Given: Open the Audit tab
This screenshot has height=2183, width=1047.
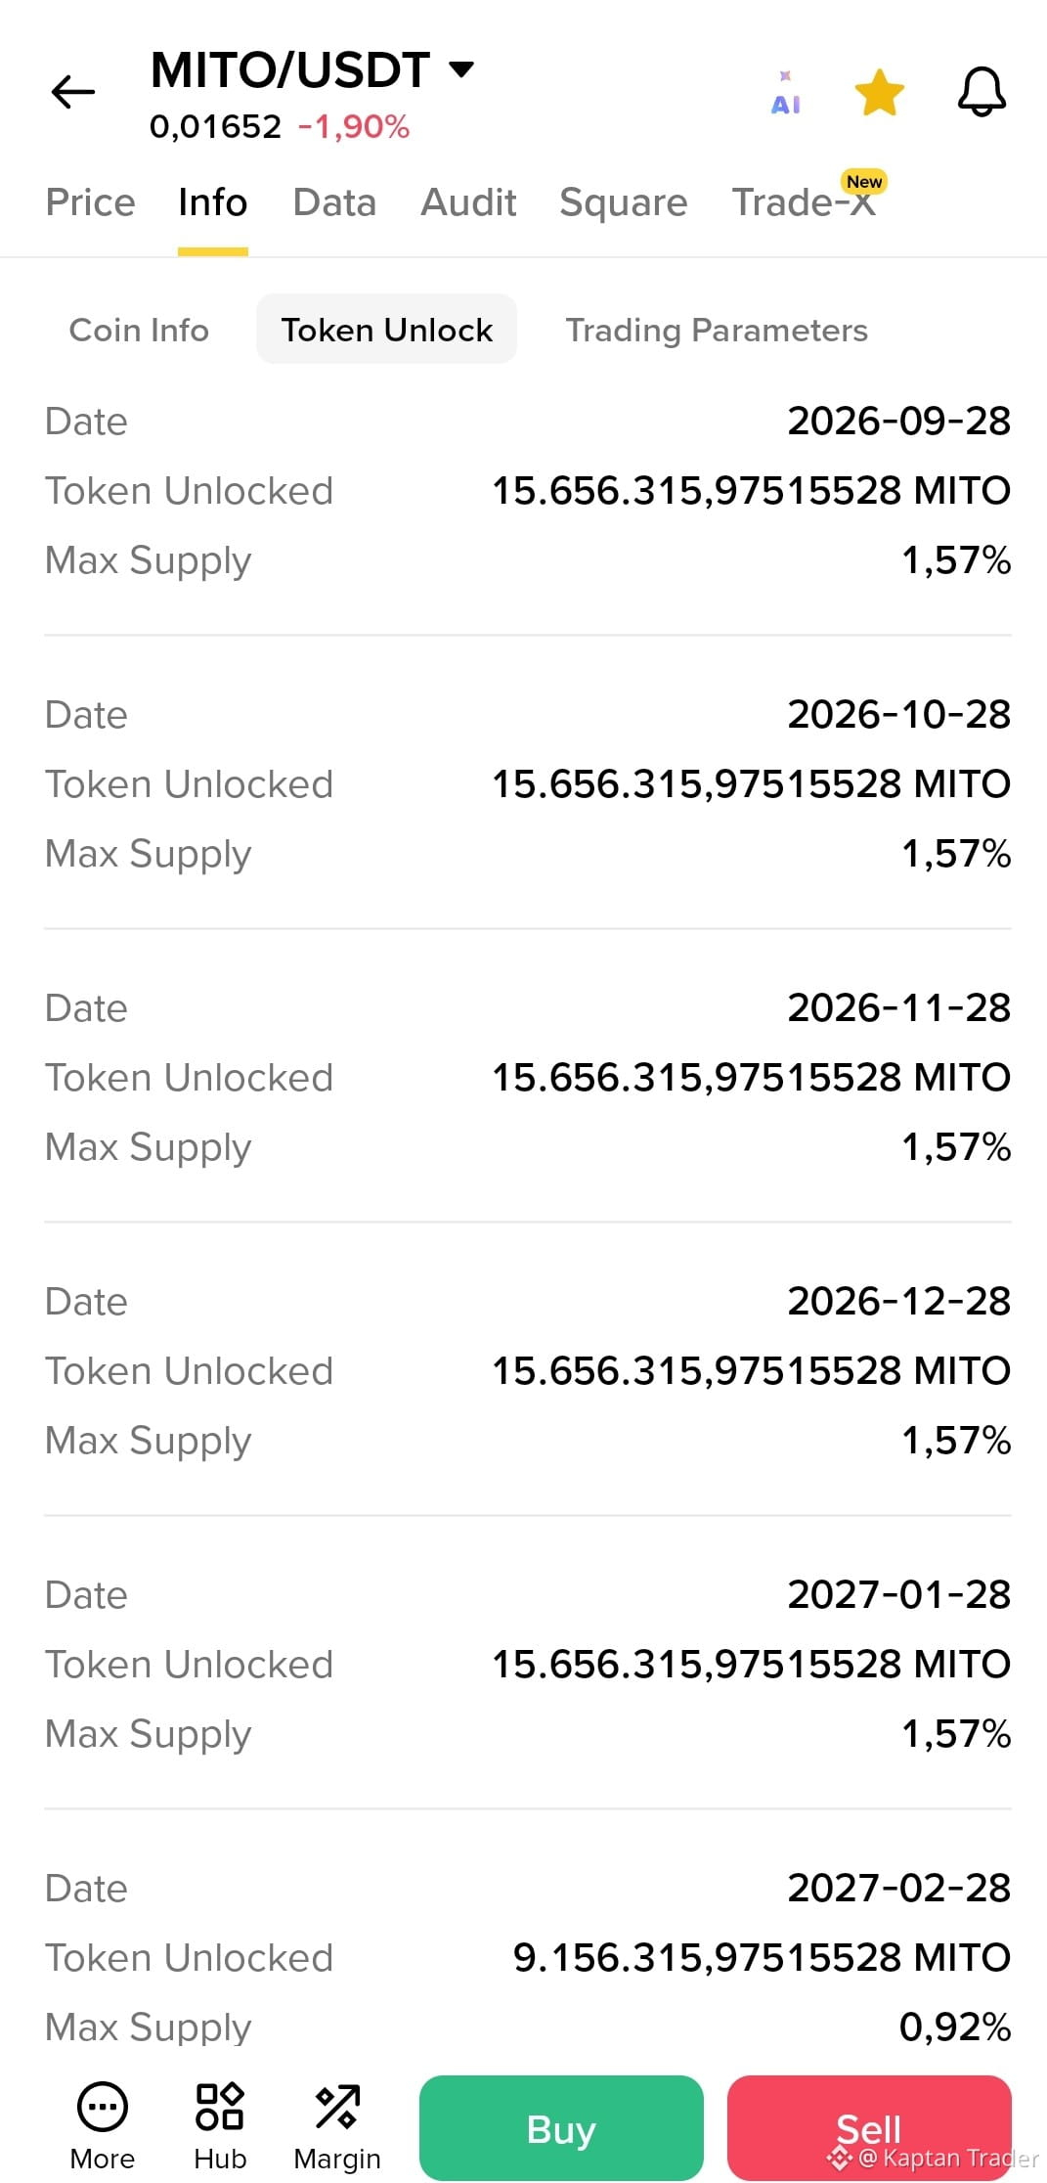Looking at the screenshot, I should [468, 202].
